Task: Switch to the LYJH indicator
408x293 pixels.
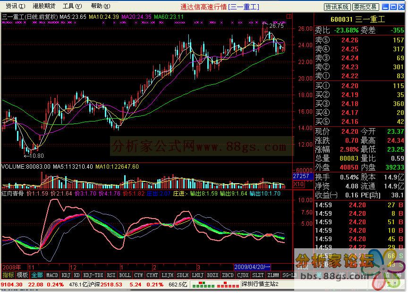Action: [x=167, y=275]
